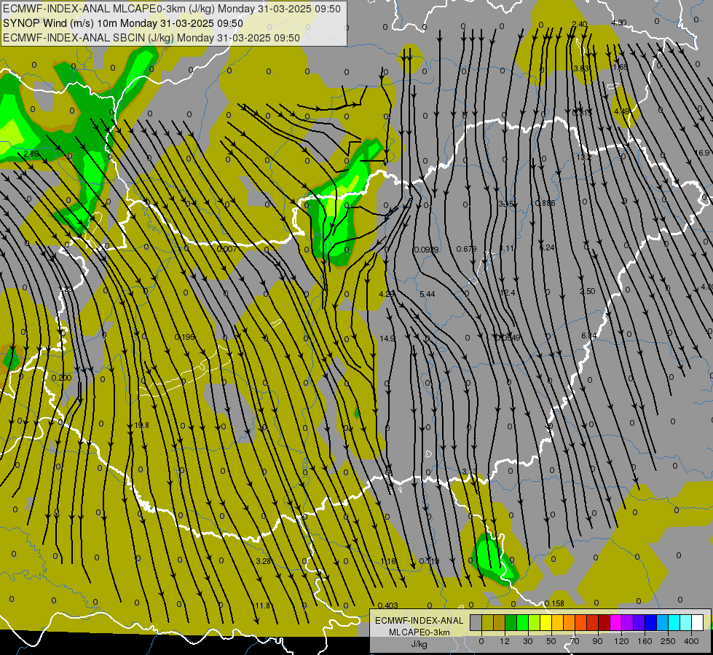
Task: Click the dark blue legend swatch after 160
Action: pyautogui.click(x=650, y=622)
